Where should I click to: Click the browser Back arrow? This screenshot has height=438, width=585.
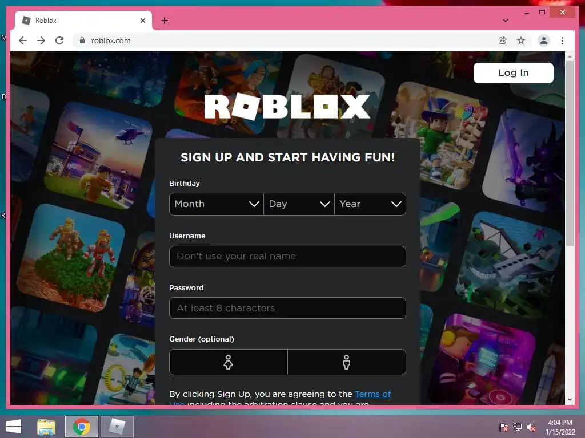pos(23,40)
